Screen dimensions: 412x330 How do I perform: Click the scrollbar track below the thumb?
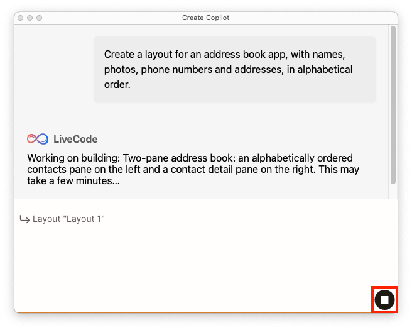pyautogui.click(x=393, y=191)
